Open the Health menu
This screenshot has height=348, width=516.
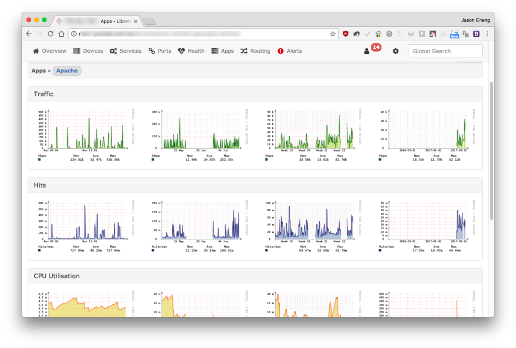191,51
